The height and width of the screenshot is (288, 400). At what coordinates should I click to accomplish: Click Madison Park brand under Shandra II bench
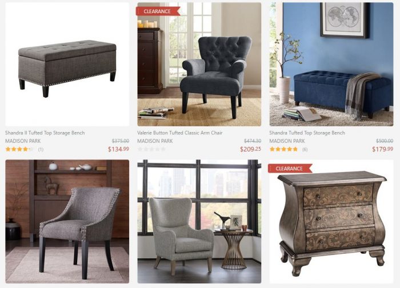23,141
